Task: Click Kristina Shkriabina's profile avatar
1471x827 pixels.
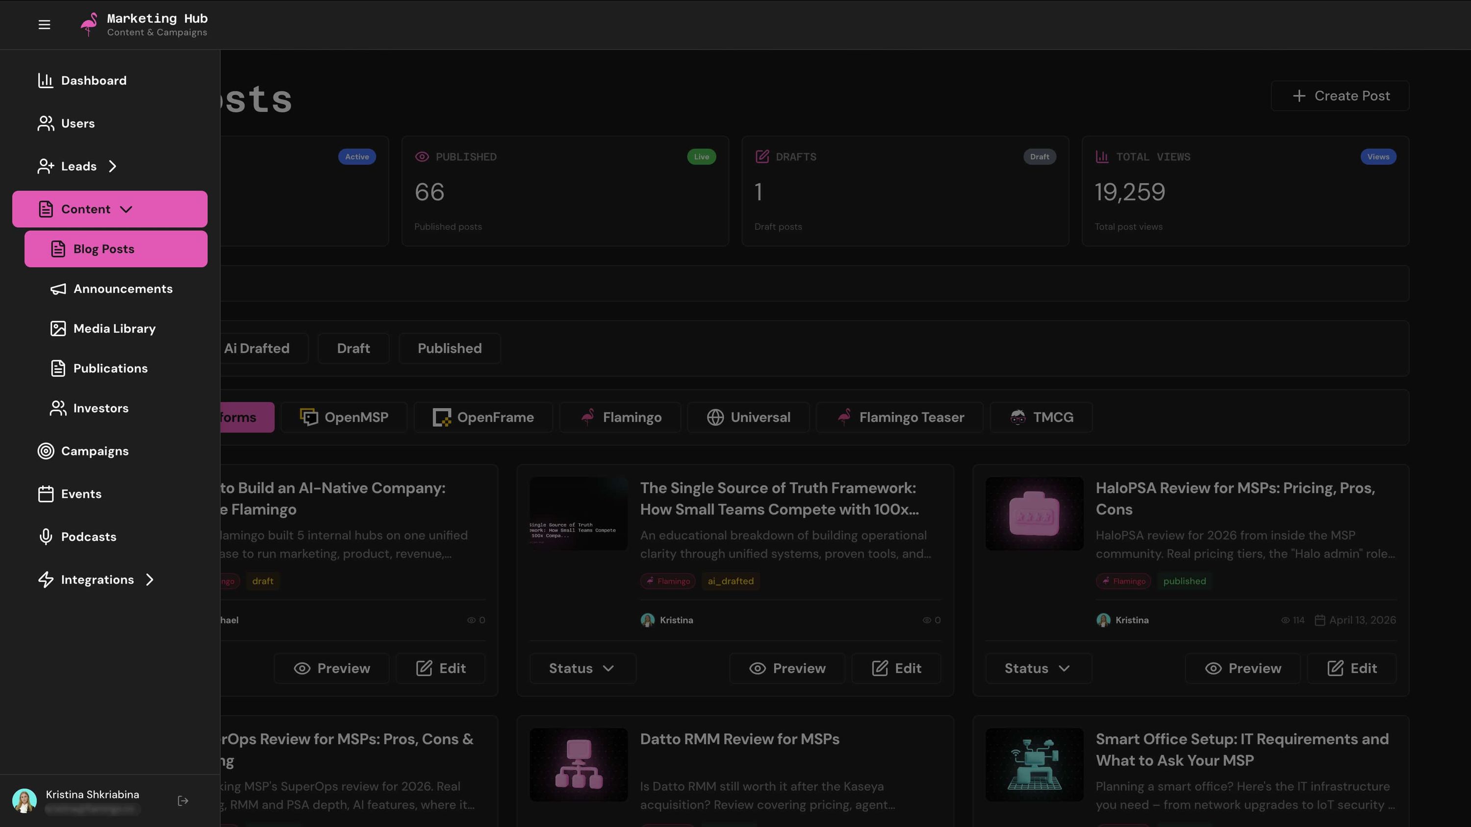Action: pyautogui.click(x=25, y=801)
